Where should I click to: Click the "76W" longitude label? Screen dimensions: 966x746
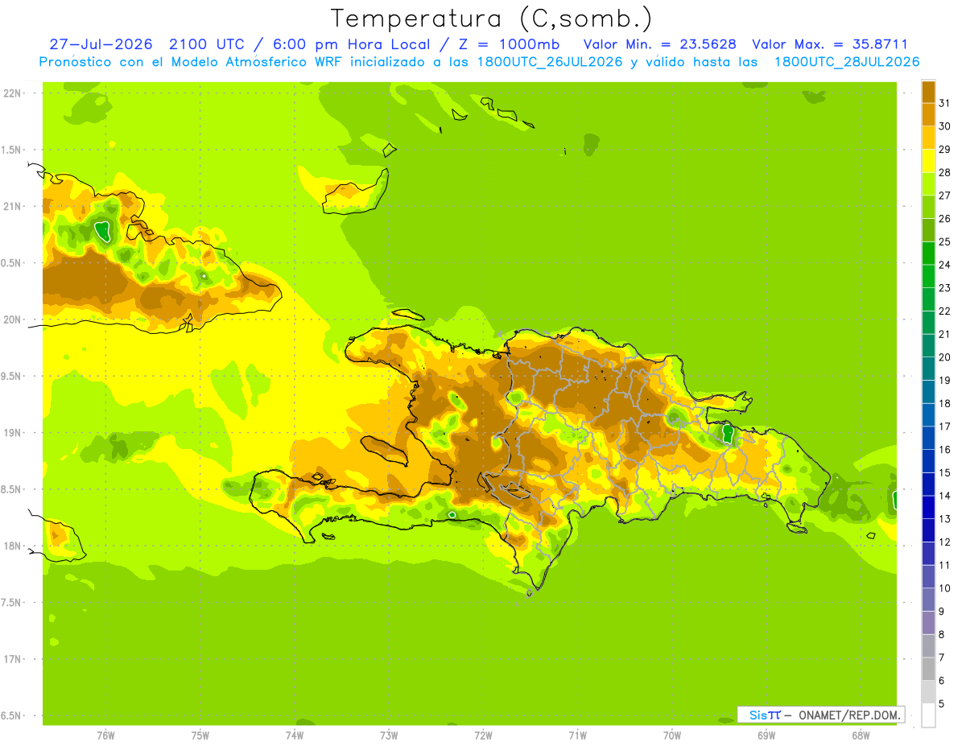[105, 735]
